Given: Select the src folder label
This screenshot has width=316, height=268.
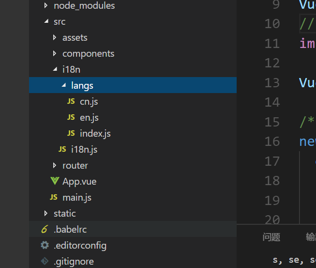Looking at the screenshot, I should [x=60, y=22].
